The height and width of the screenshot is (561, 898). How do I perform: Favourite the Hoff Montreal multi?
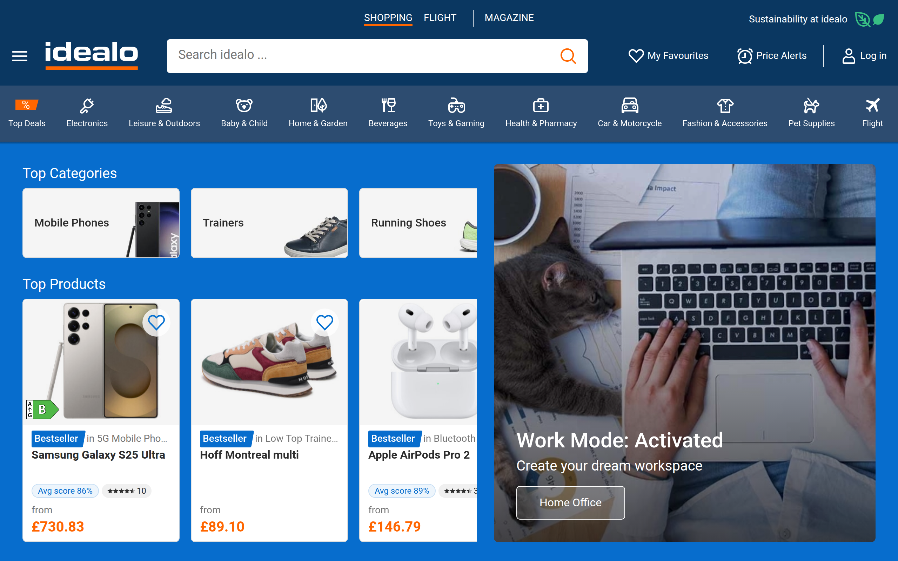coord(325,323)
